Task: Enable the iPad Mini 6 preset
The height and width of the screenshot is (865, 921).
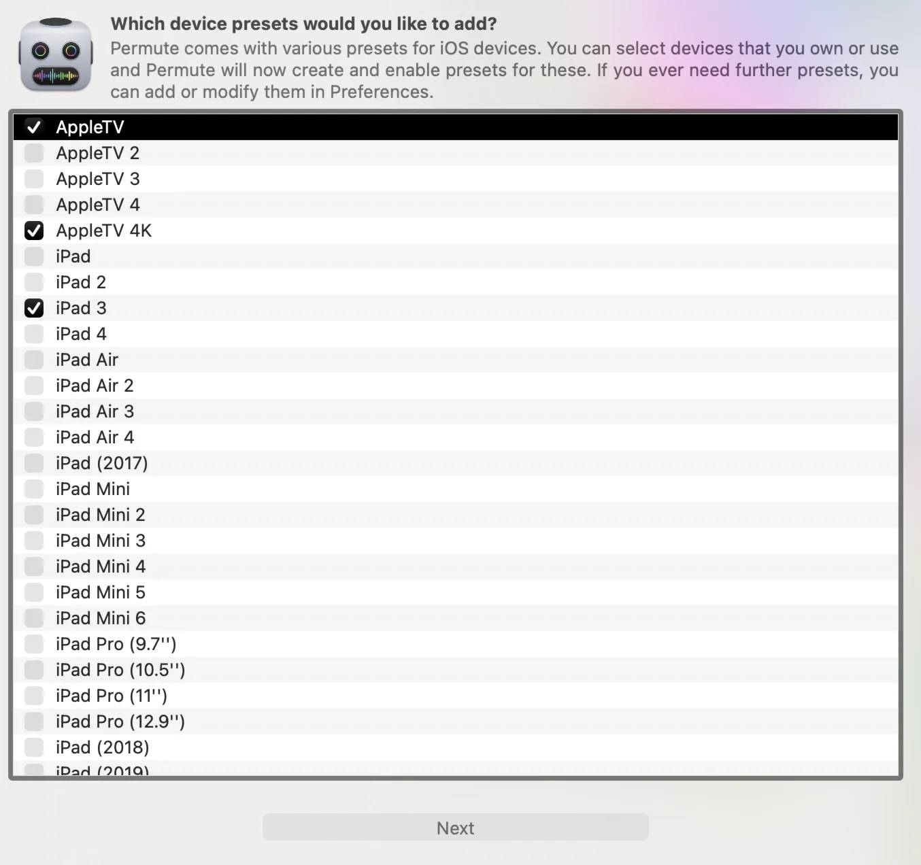Action: tap(34, 618)
